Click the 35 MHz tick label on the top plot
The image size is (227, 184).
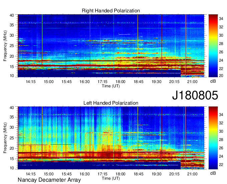tap(12, 25)
